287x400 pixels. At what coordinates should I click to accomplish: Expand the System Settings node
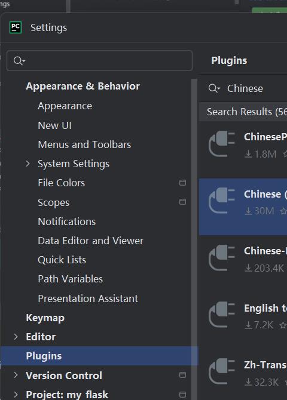28,164
